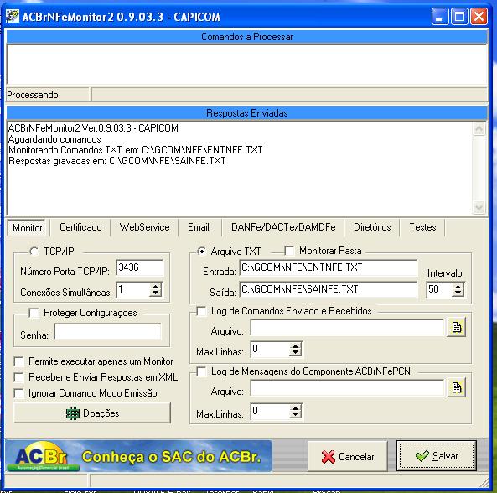Select the 'Monitorando Comandos TXT em' log line
Image resolution: width=497 pixels, height=493 pixels.
(x=135, y=150)
